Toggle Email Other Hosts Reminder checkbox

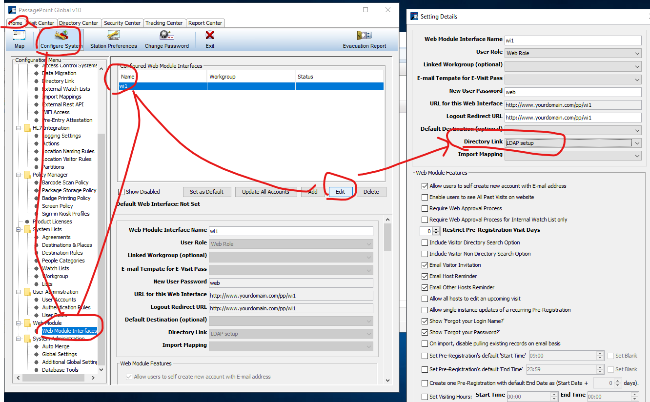coord(425,287)
